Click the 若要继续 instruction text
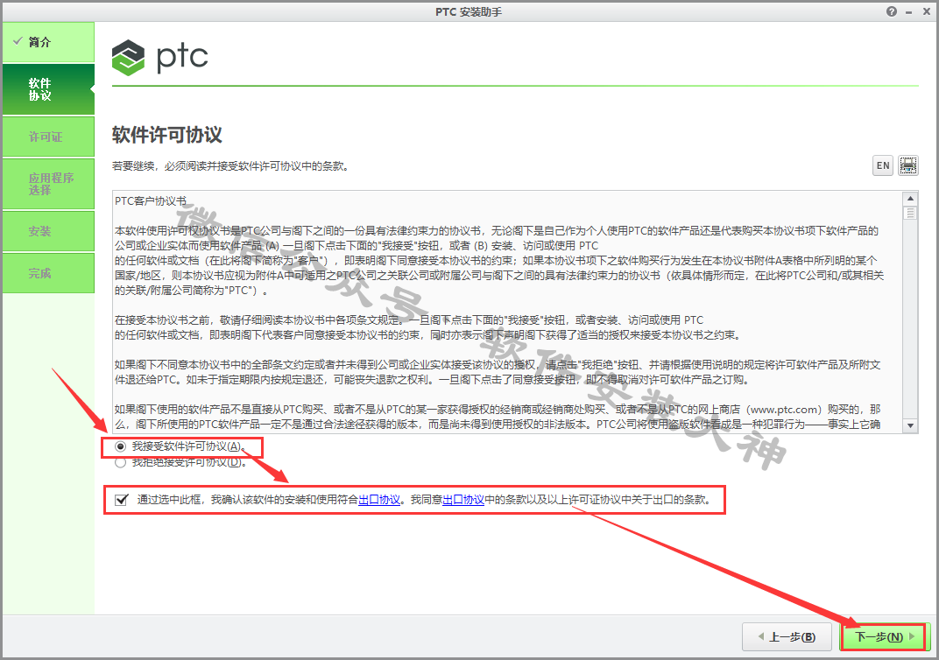This screenshot has width=939, height=660. (230, 165)
